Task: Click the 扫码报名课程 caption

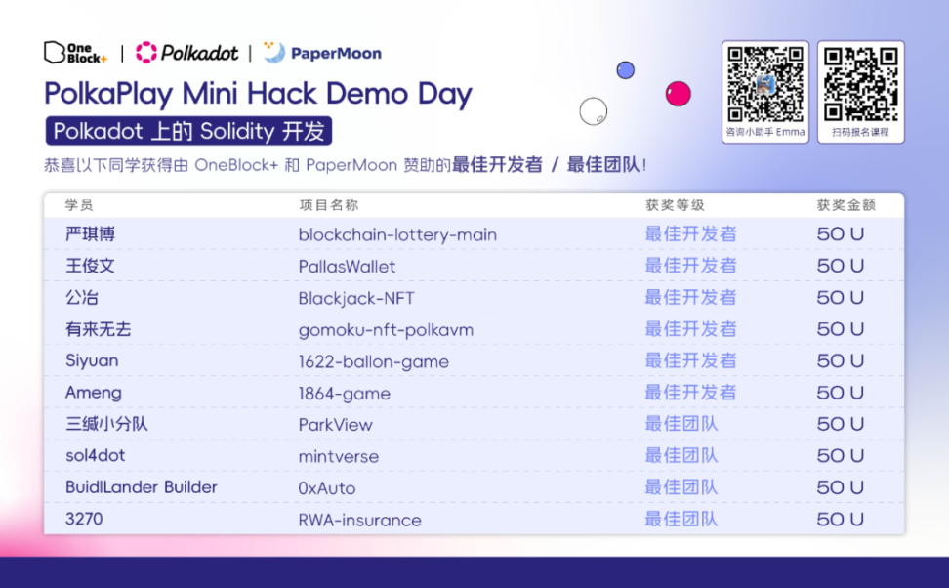Action: click(x=860, y=132)
